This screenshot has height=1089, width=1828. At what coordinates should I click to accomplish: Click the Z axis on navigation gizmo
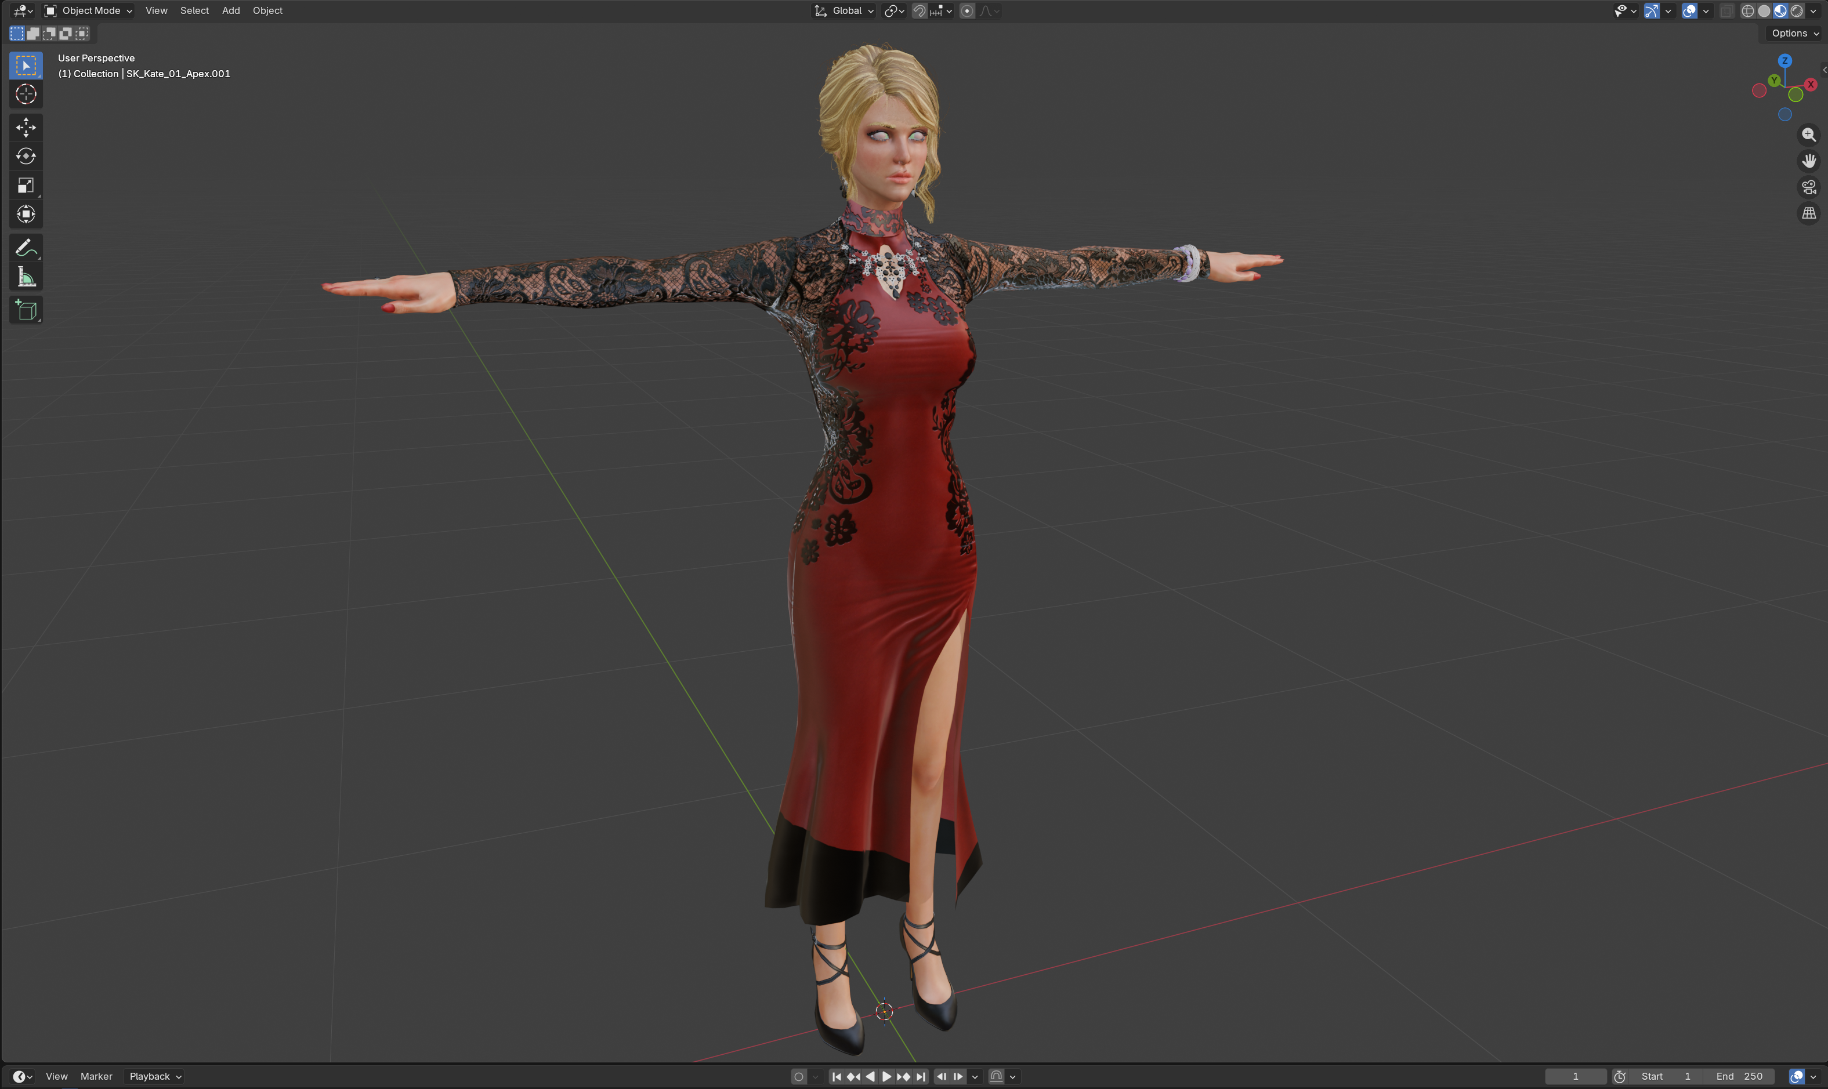click(1784, 61)
